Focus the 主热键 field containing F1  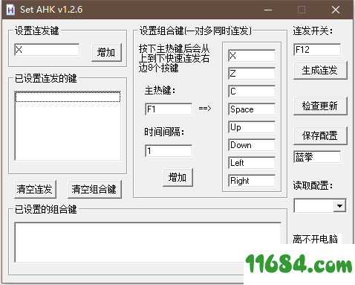pyautogui.click(x=169, y=109)
